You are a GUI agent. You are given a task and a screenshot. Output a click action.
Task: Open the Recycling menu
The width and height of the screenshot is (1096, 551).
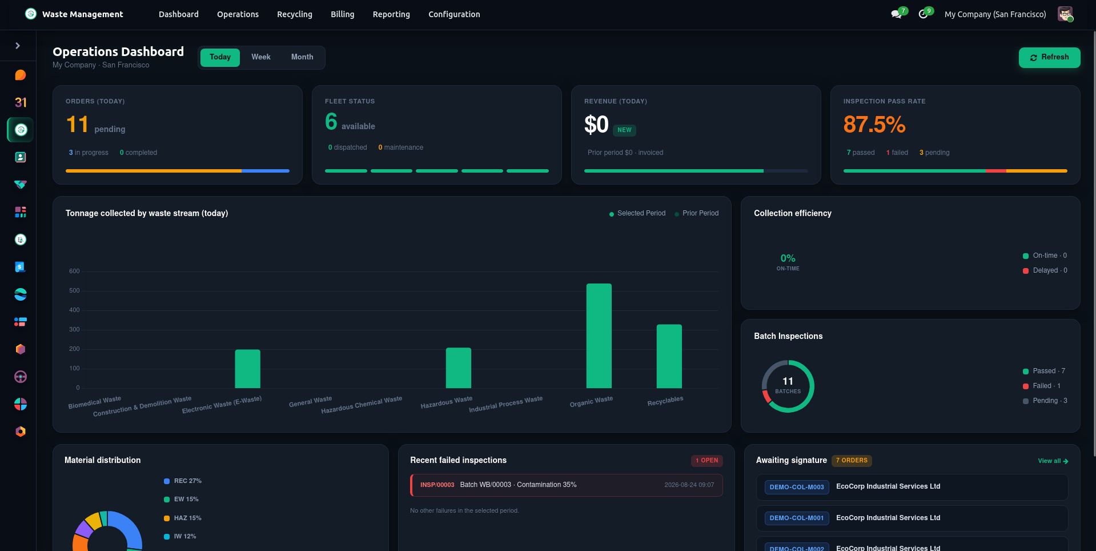(295, 14)
